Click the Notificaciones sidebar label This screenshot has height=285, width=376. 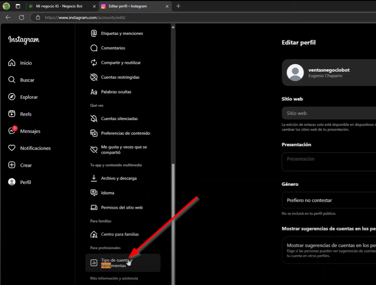[x=35, y=148]
